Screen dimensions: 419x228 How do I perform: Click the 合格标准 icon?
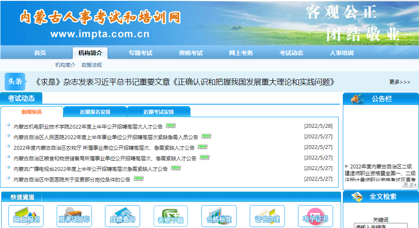pyautogui.click(x=219, y=216)
